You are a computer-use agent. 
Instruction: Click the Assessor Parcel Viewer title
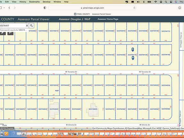pyautogui.click(x=34, y=19)
